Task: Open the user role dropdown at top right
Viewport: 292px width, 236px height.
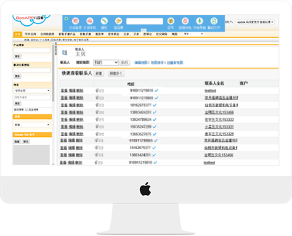Action: pos(255,22)
